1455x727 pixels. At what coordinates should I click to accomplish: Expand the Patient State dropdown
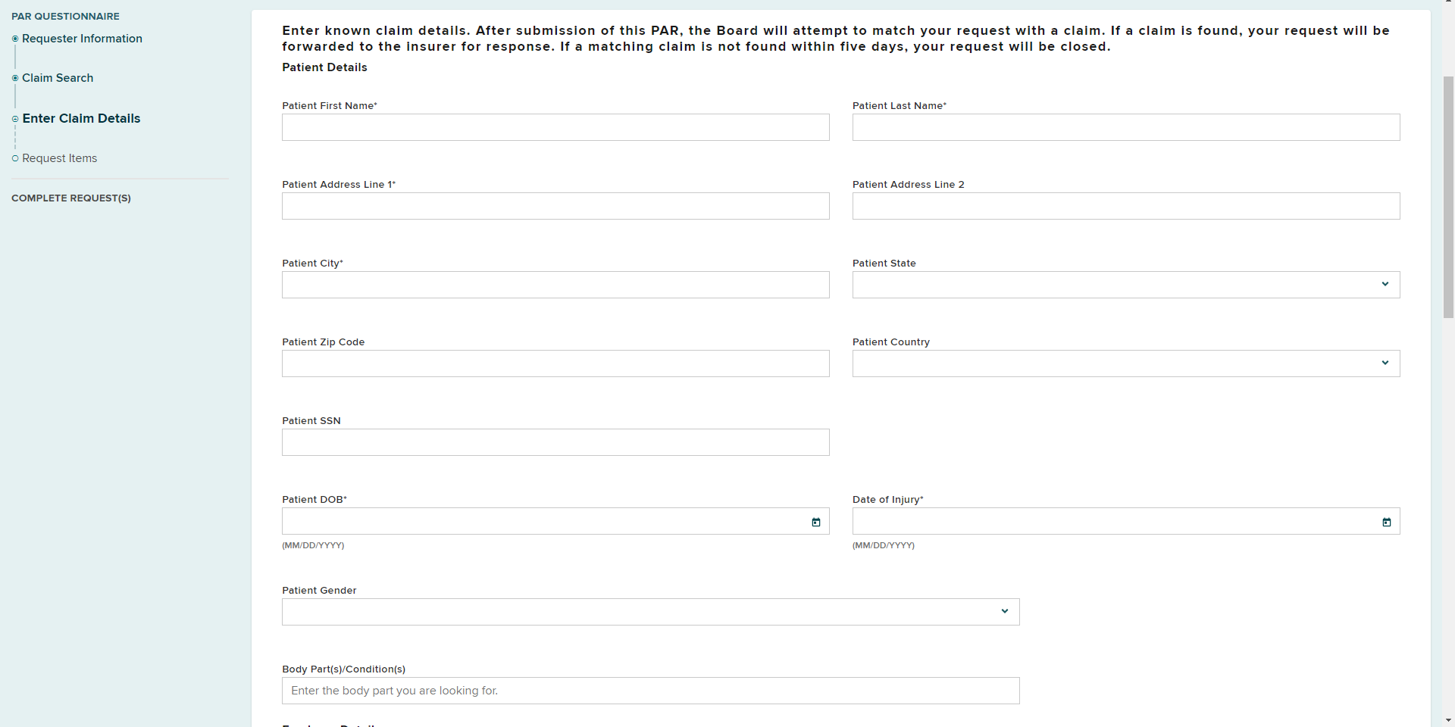point(1125,285)
